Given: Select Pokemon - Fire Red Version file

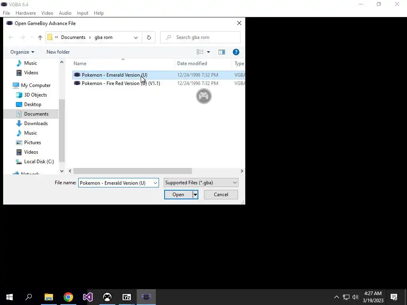Looking at the screenshot, I should (158, 83).
